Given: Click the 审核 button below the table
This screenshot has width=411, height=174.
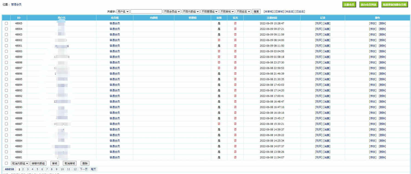Looking at the screenshot, I should tap(54, 163).
